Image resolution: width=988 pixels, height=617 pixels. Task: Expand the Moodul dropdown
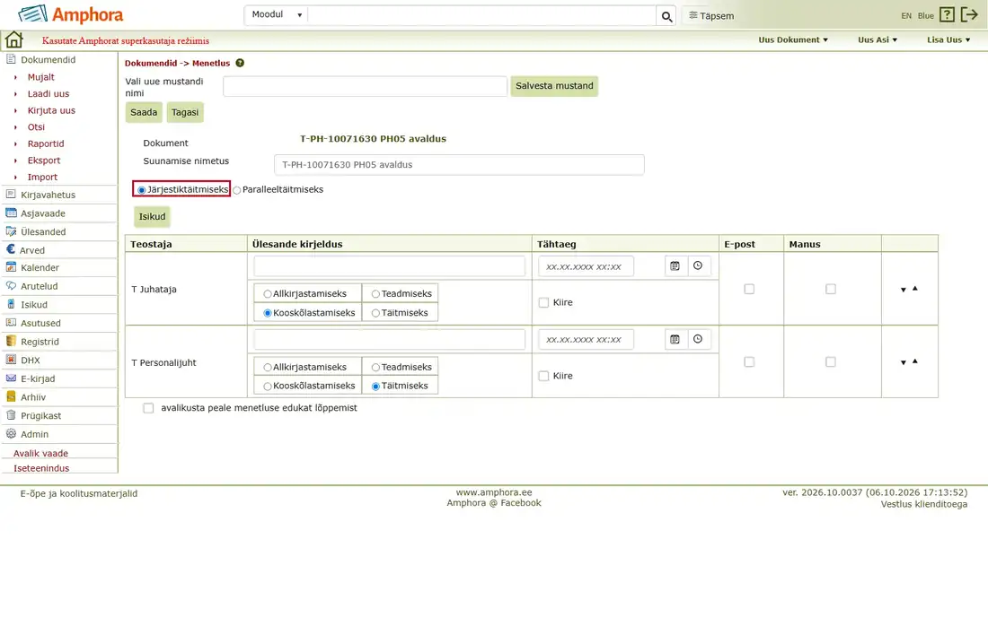[x=277, y=14]
